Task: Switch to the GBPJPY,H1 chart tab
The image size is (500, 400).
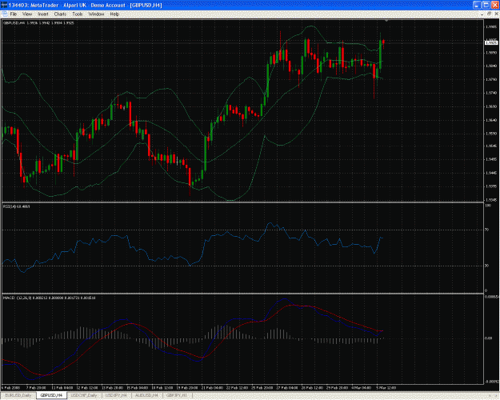Action: 176,395
